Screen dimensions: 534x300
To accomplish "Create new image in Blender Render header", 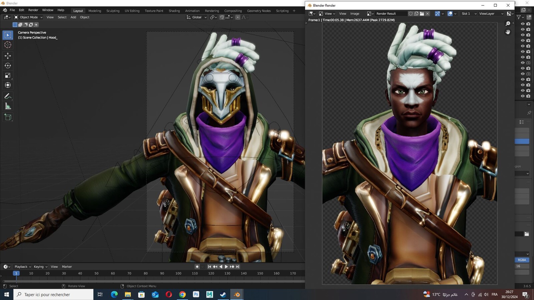I will click(417, 14).
